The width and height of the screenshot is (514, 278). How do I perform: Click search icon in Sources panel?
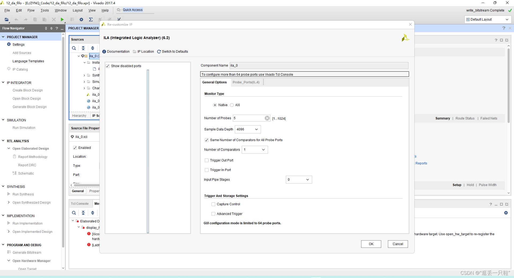click(x=74, y=48)
